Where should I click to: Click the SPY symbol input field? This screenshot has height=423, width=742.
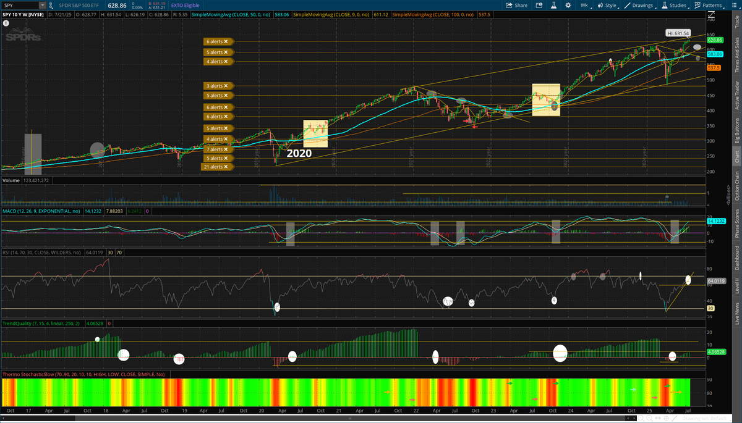(x=20, y=5)
